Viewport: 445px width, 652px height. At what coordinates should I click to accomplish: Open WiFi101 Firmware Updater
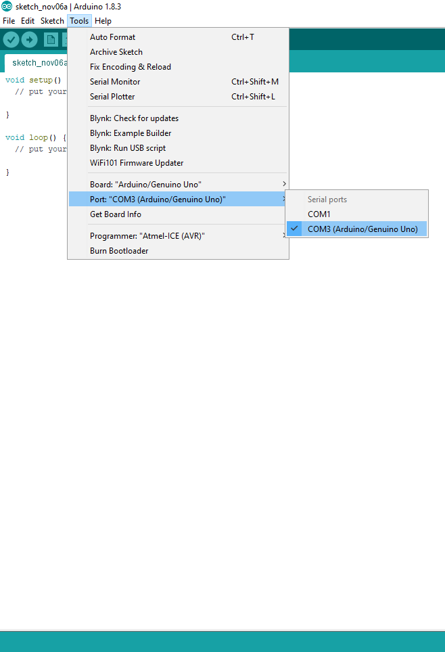pyautogui.click(x=178, y=163)
